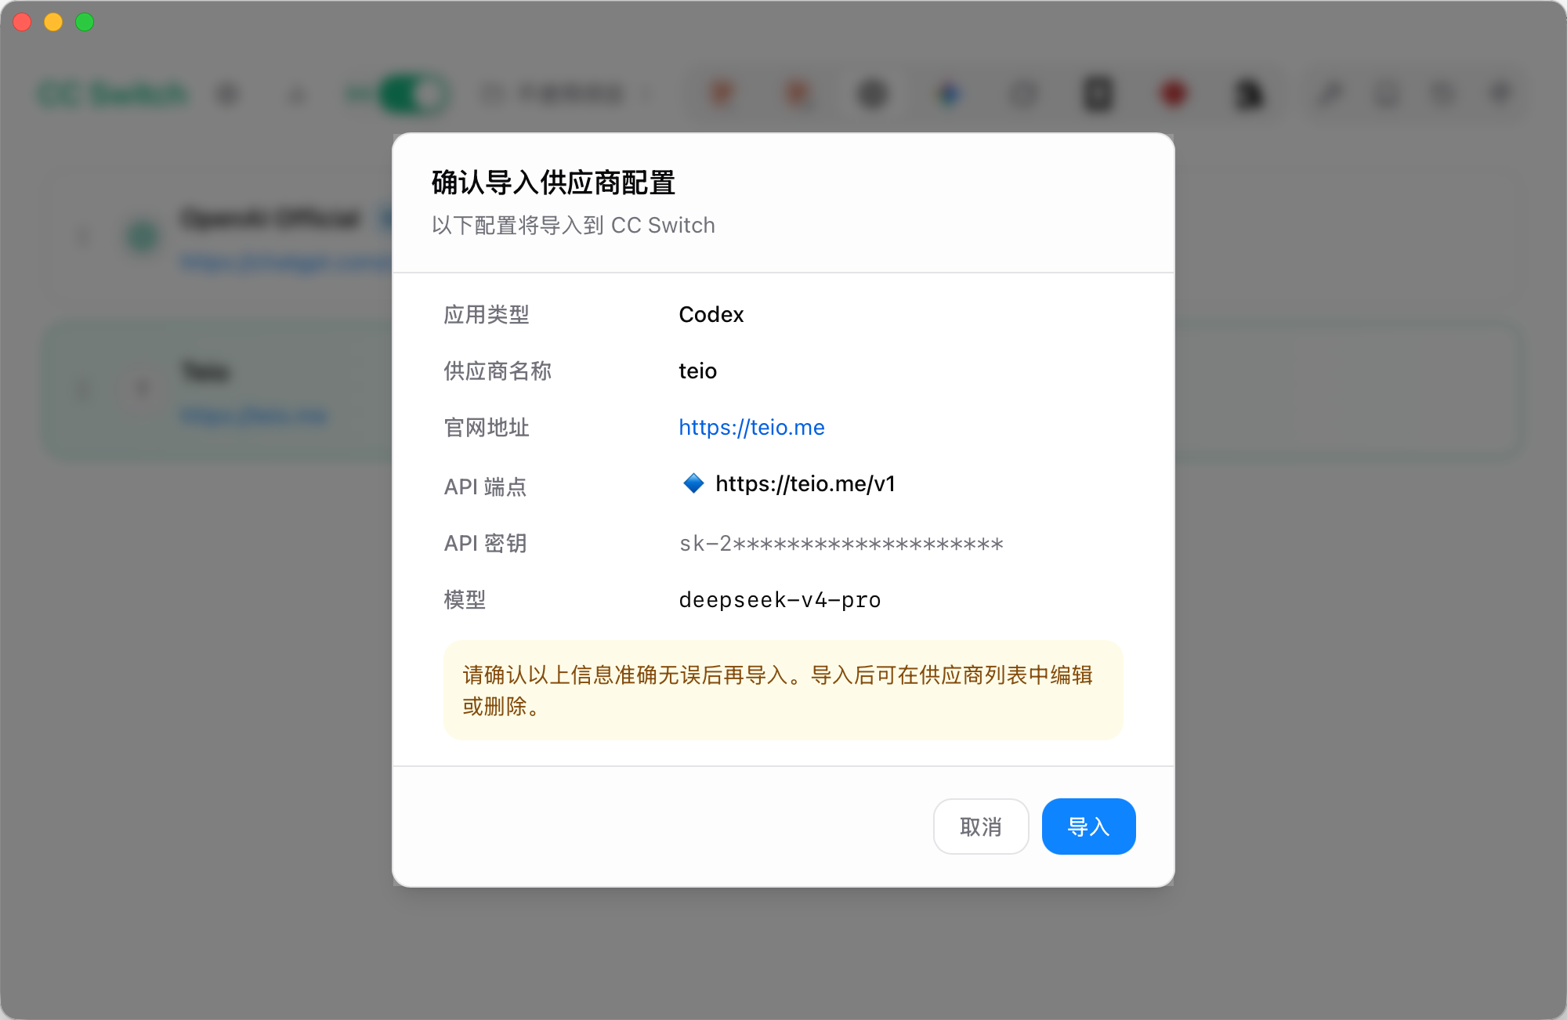This screenshot has height=1020, width=1567.
Task: Click the 模型 label
Action: point(465,599)
